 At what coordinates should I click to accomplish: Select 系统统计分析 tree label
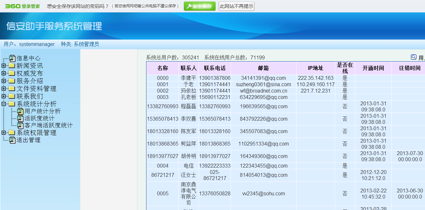(x=36, y=104)
